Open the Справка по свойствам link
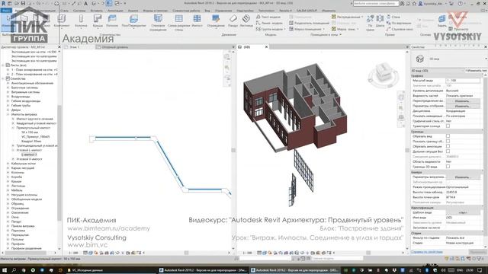 click(427, 252)
